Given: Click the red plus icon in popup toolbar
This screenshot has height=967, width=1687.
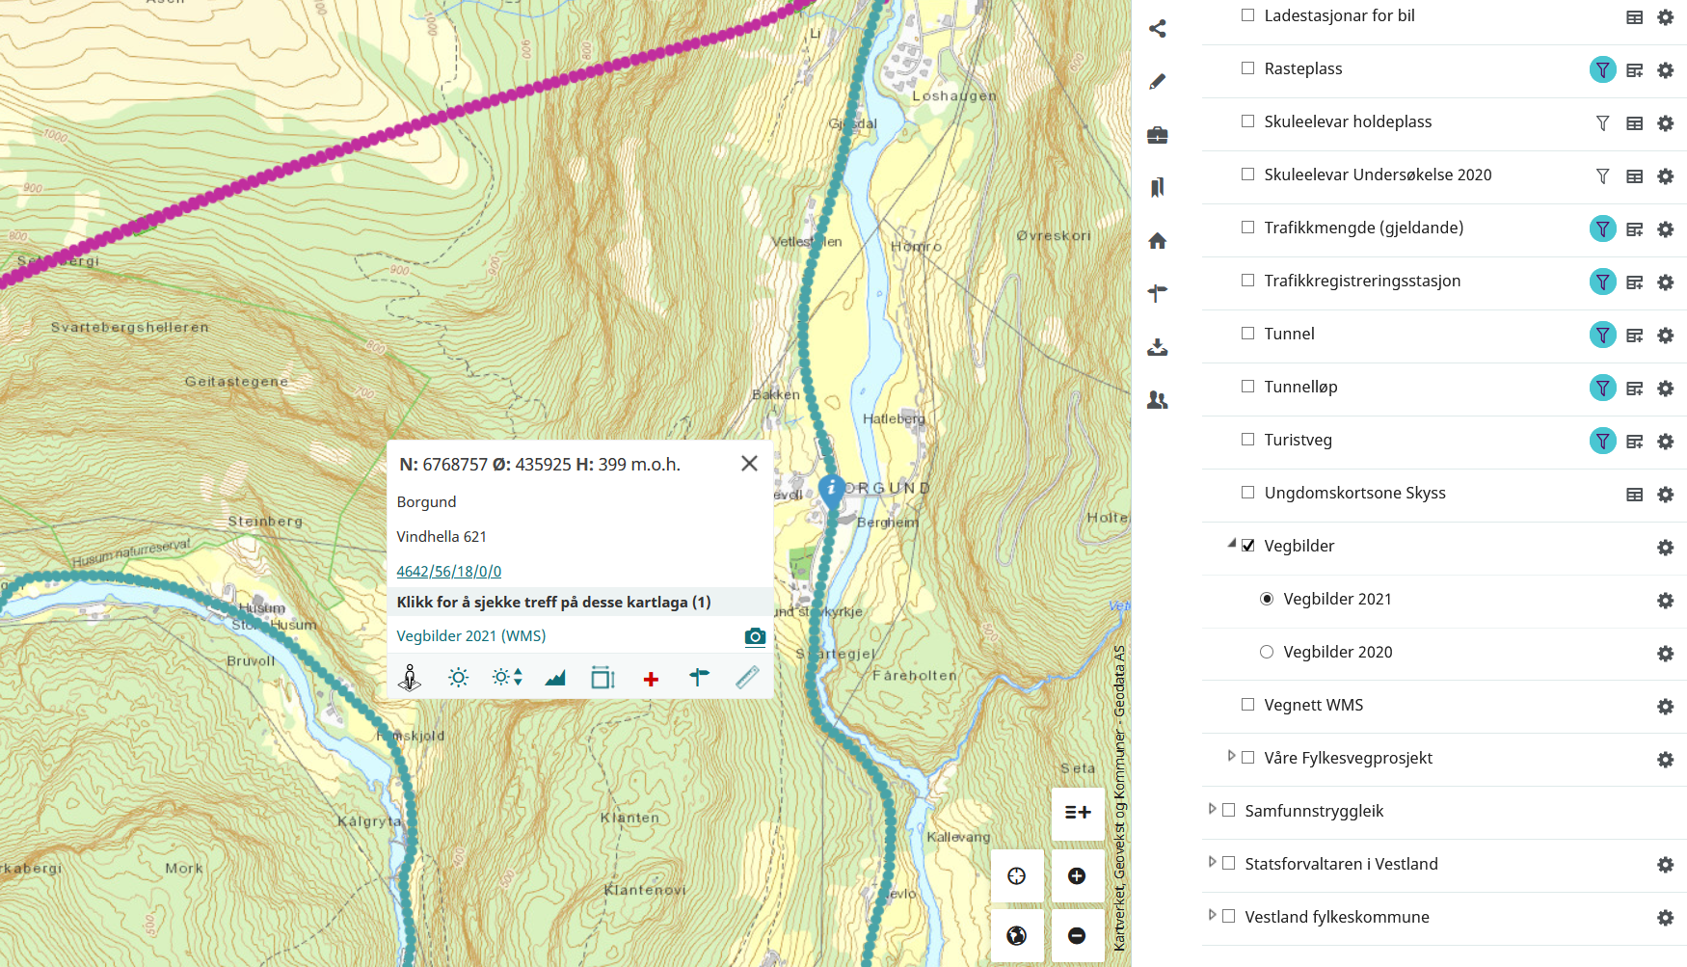Looking at the screenshot, I should tap(651, 679).
